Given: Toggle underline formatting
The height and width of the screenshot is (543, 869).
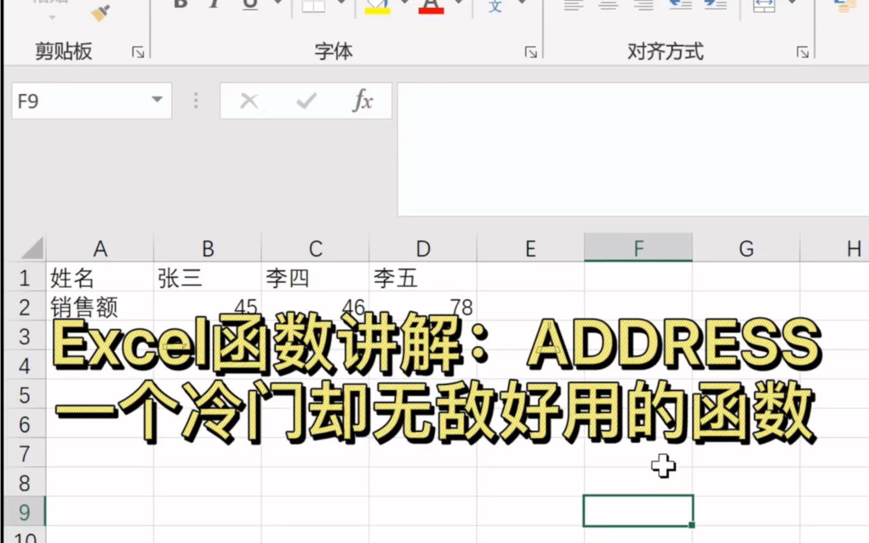Looking at the screenshot, I should (250, 4).
